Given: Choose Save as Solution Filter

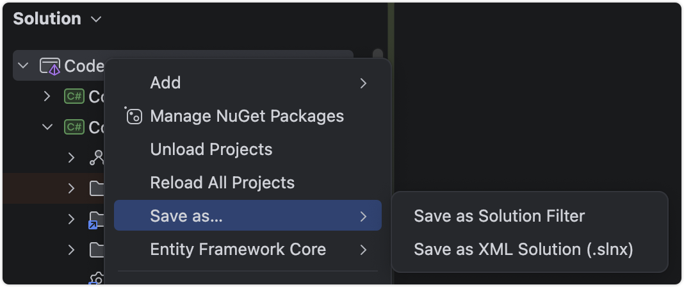Looking at the screenshot, I should click(499, 216).
